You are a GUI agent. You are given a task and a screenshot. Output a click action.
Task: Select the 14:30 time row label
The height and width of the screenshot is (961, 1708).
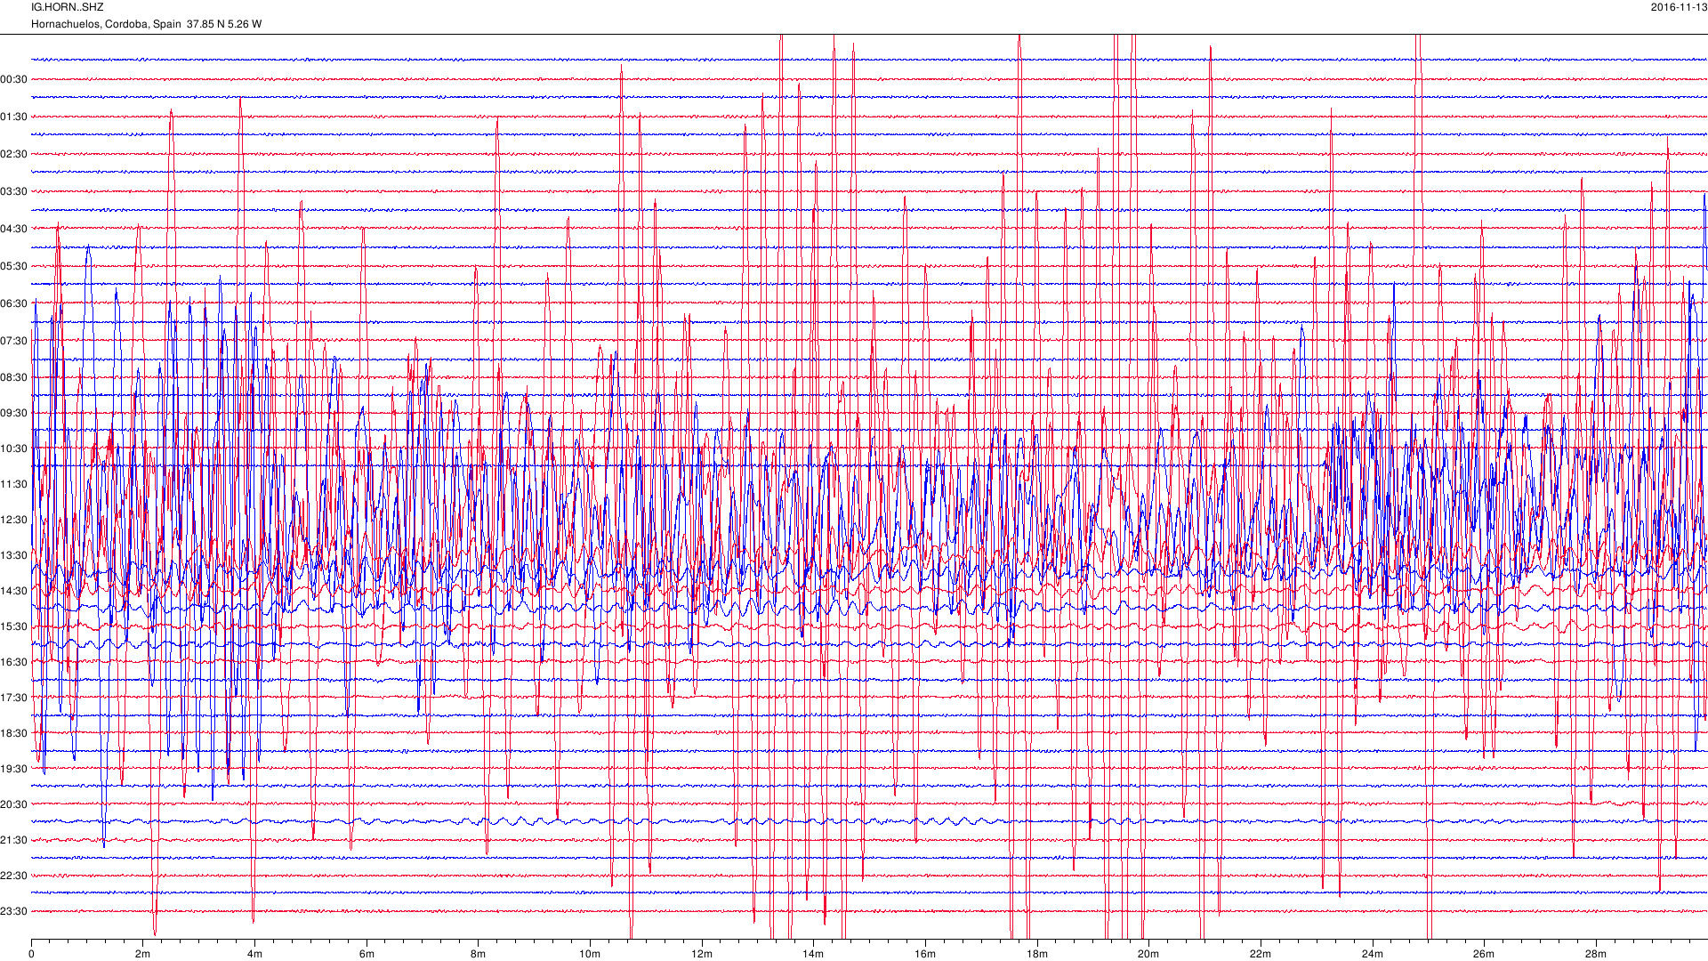click(x=14, y=591)
